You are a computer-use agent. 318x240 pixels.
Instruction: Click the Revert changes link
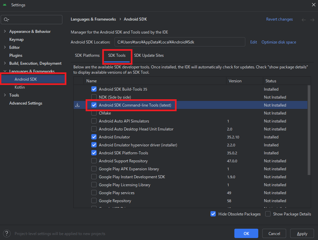(x=279, y=19)
